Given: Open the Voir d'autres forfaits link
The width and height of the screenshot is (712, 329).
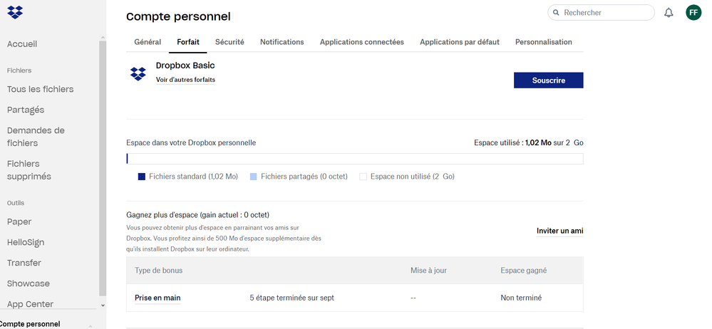Looking at the screenshot, I should coord(185,80).
